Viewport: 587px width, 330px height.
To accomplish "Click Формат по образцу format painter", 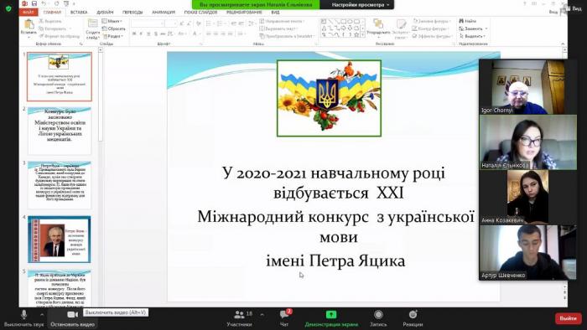I will [x=60, y=36].
